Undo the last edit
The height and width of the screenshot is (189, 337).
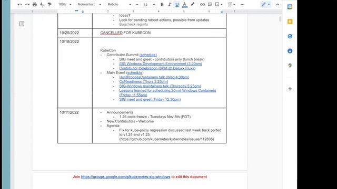[x=20, y=5]
